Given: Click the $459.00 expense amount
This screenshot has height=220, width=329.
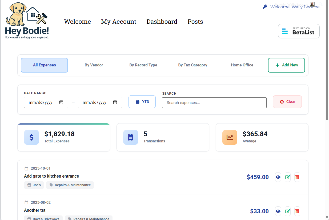Looking at the screenshot, I should (258, 177).
